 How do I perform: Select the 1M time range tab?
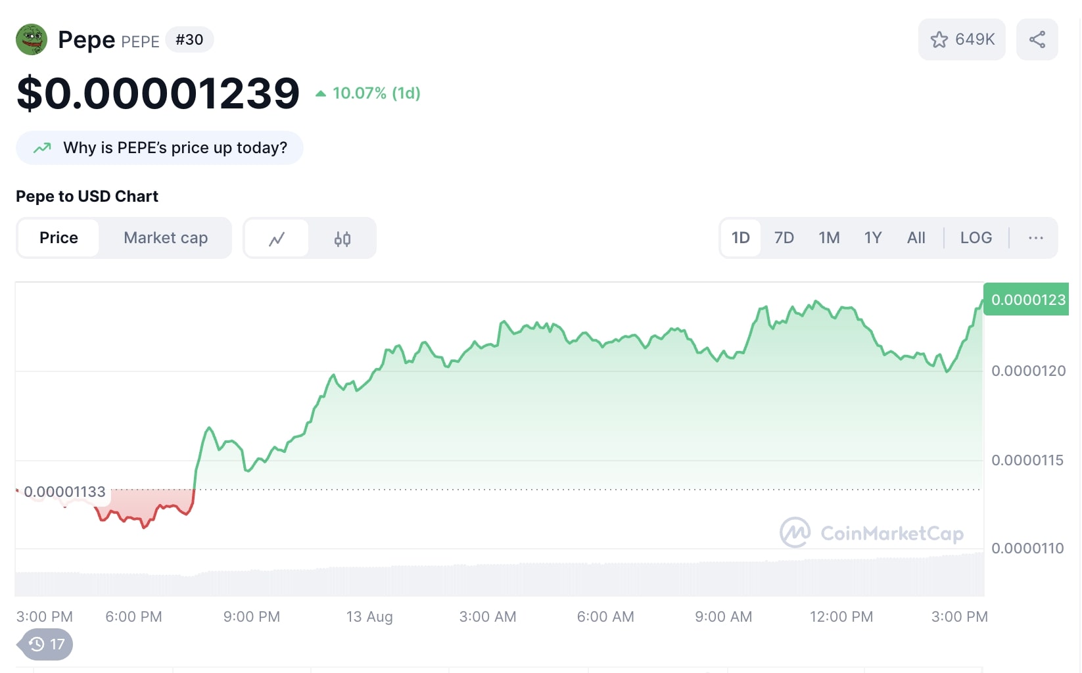point(829,238)
